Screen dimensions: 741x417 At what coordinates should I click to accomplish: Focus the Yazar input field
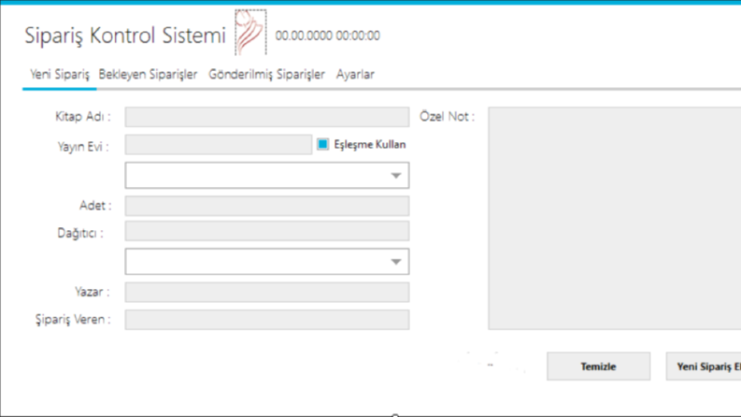coord(267,293)
